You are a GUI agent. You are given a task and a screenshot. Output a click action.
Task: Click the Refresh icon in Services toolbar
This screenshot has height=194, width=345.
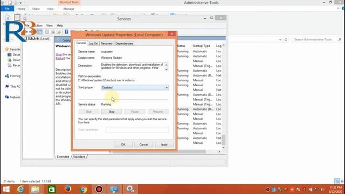[x=53, y=32]
